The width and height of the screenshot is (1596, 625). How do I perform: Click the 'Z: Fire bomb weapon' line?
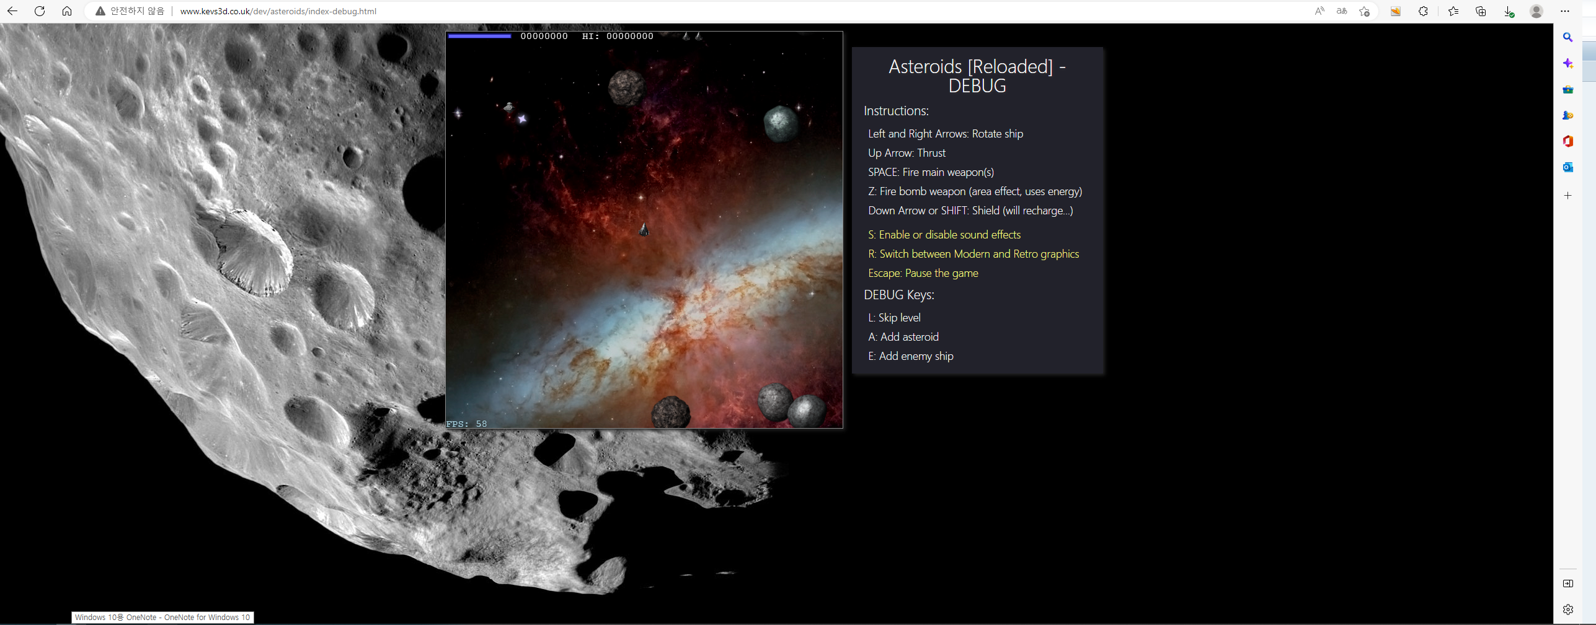pyautogui.click(x=975, y=191)
